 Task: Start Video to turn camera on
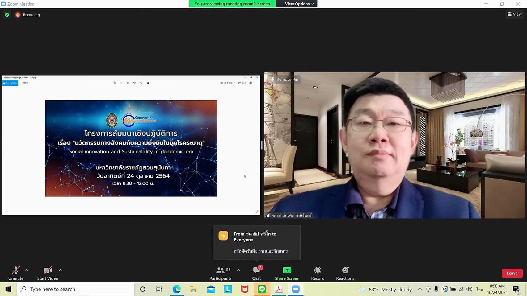48,273
